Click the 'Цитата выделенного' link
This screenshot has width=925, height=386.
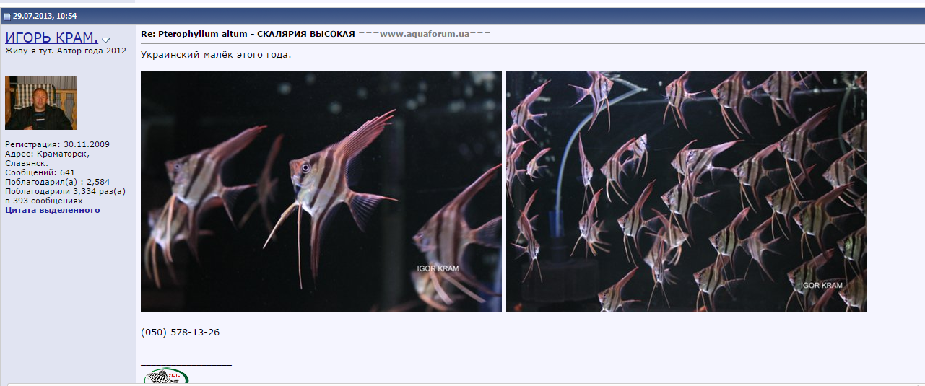53,210
